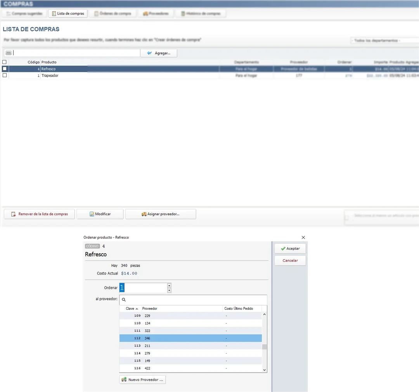Screen dimensions: 419x392
Task: Switch to the Compras sugeridas tab
Action: pos(23,13)
